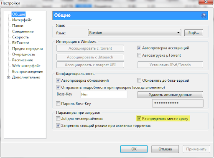Select the Дополнительно tree item
214x158 pixels.
point(26,77)
